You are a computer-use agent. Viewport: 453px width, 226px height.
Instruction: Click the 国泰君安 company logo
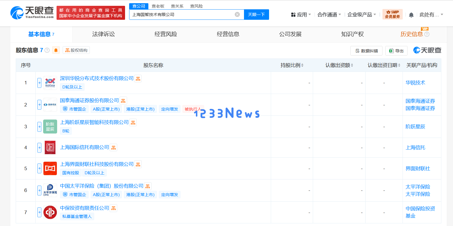click(50, 105)
